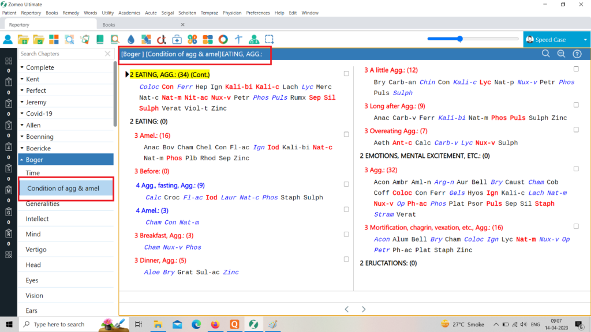This screenshot has height=332, width=591.
Task: Click the zoom out magnifier icon
Action: [561, 54]
